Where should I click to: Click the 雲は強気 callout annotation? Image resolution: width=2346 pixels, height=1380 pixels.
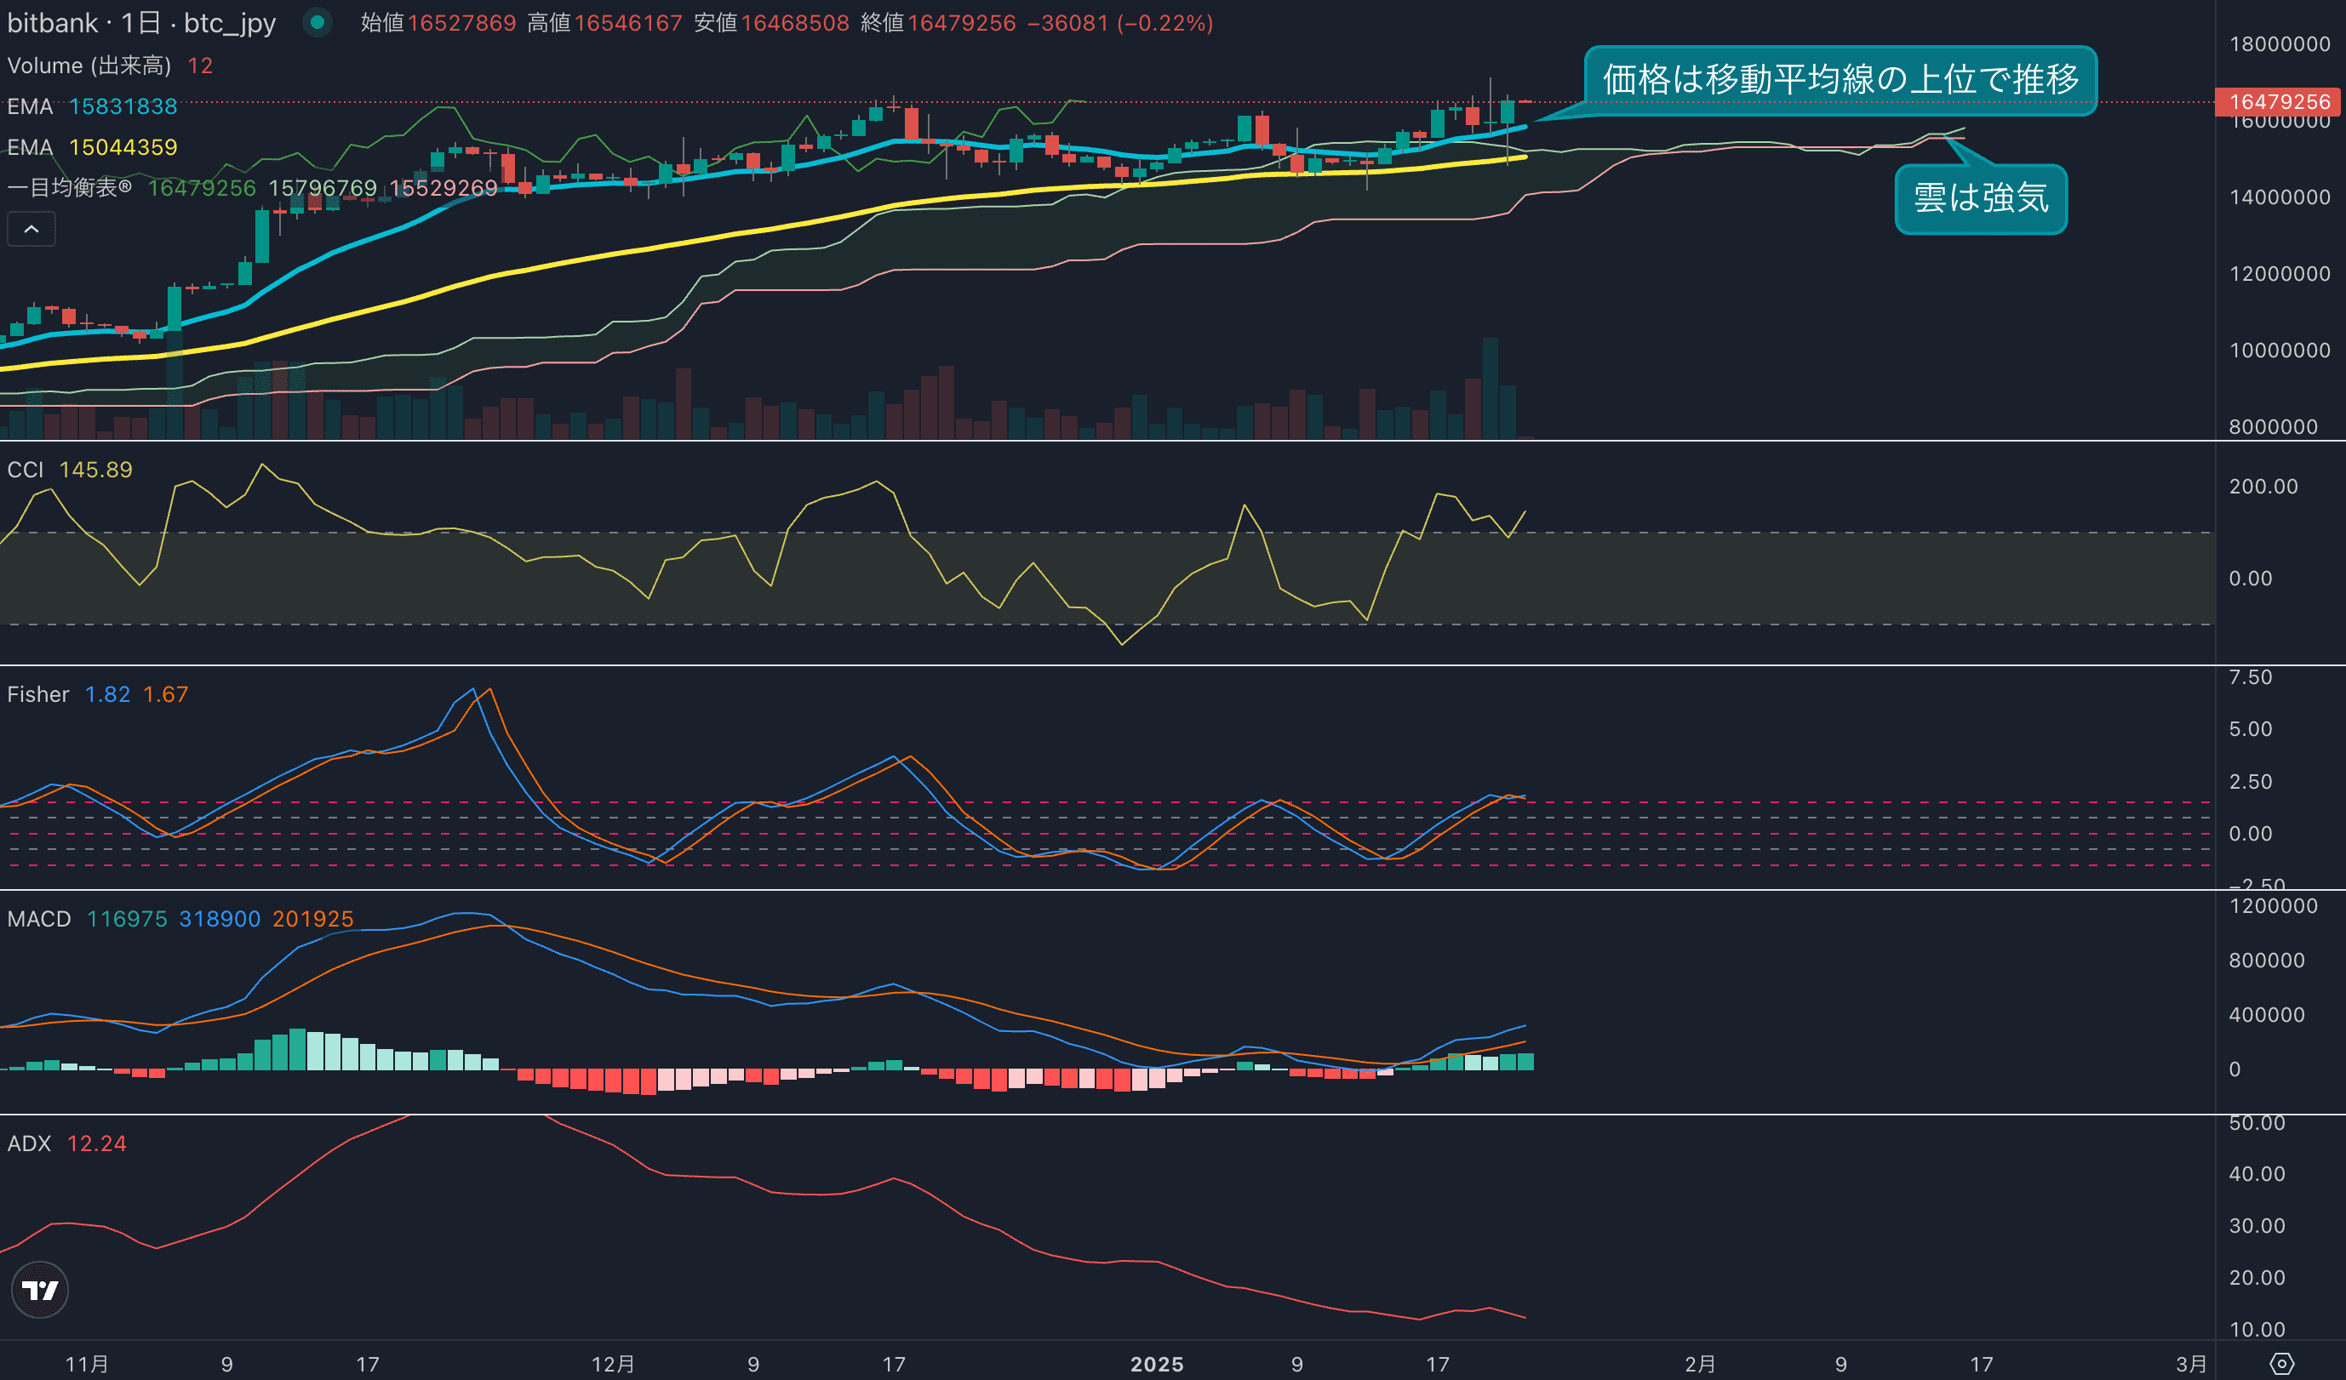[1980, 198]
